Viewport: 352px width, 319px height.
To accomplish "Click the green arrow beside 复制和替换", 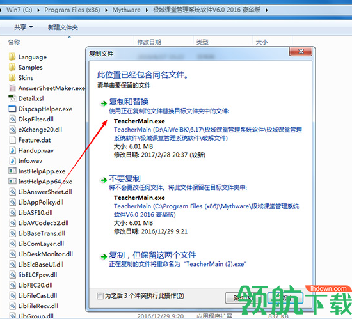I will (x=104, y=104).
